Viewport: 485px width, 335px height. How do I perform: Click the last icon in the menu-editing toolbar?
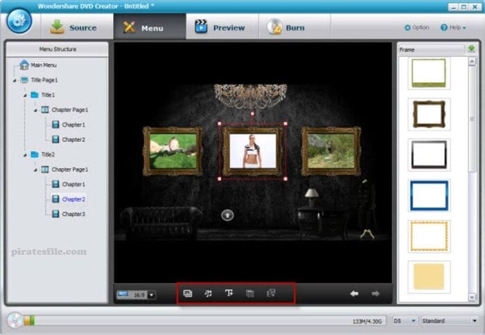[271, 293]
